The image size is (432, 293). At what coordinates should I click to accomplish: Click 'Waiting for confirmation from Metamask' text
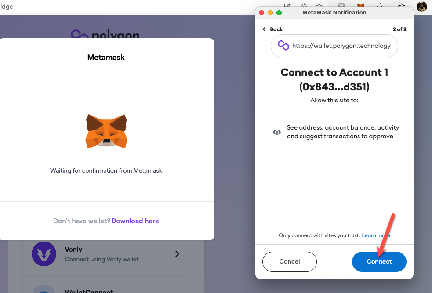106,170
